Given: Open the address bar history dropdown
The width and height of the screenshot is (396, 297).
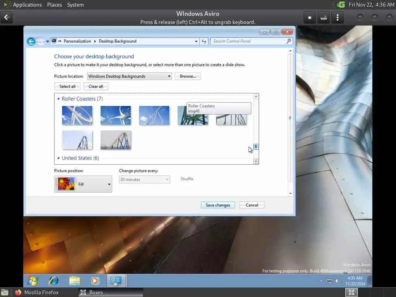Looking at the screenshot, I should [x=196, y=41].
